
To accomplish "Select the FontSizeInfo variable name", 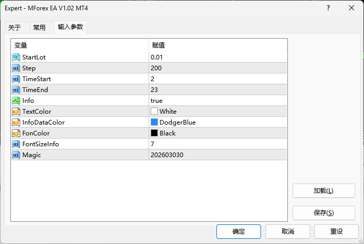I will (40, 144).
